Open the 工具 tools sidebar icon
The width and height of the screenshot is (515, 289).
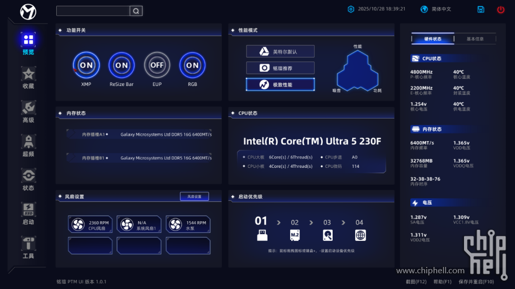click(28, 244)
